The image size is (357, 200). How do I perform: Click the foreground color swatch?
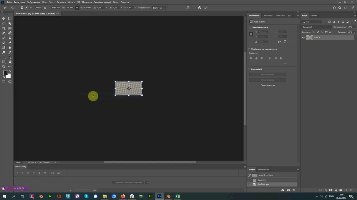pyautogui.click(x=5, y=73)
